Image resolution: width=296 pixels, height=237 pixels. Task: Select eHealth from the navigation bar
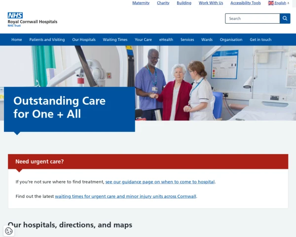coord(166,39)
